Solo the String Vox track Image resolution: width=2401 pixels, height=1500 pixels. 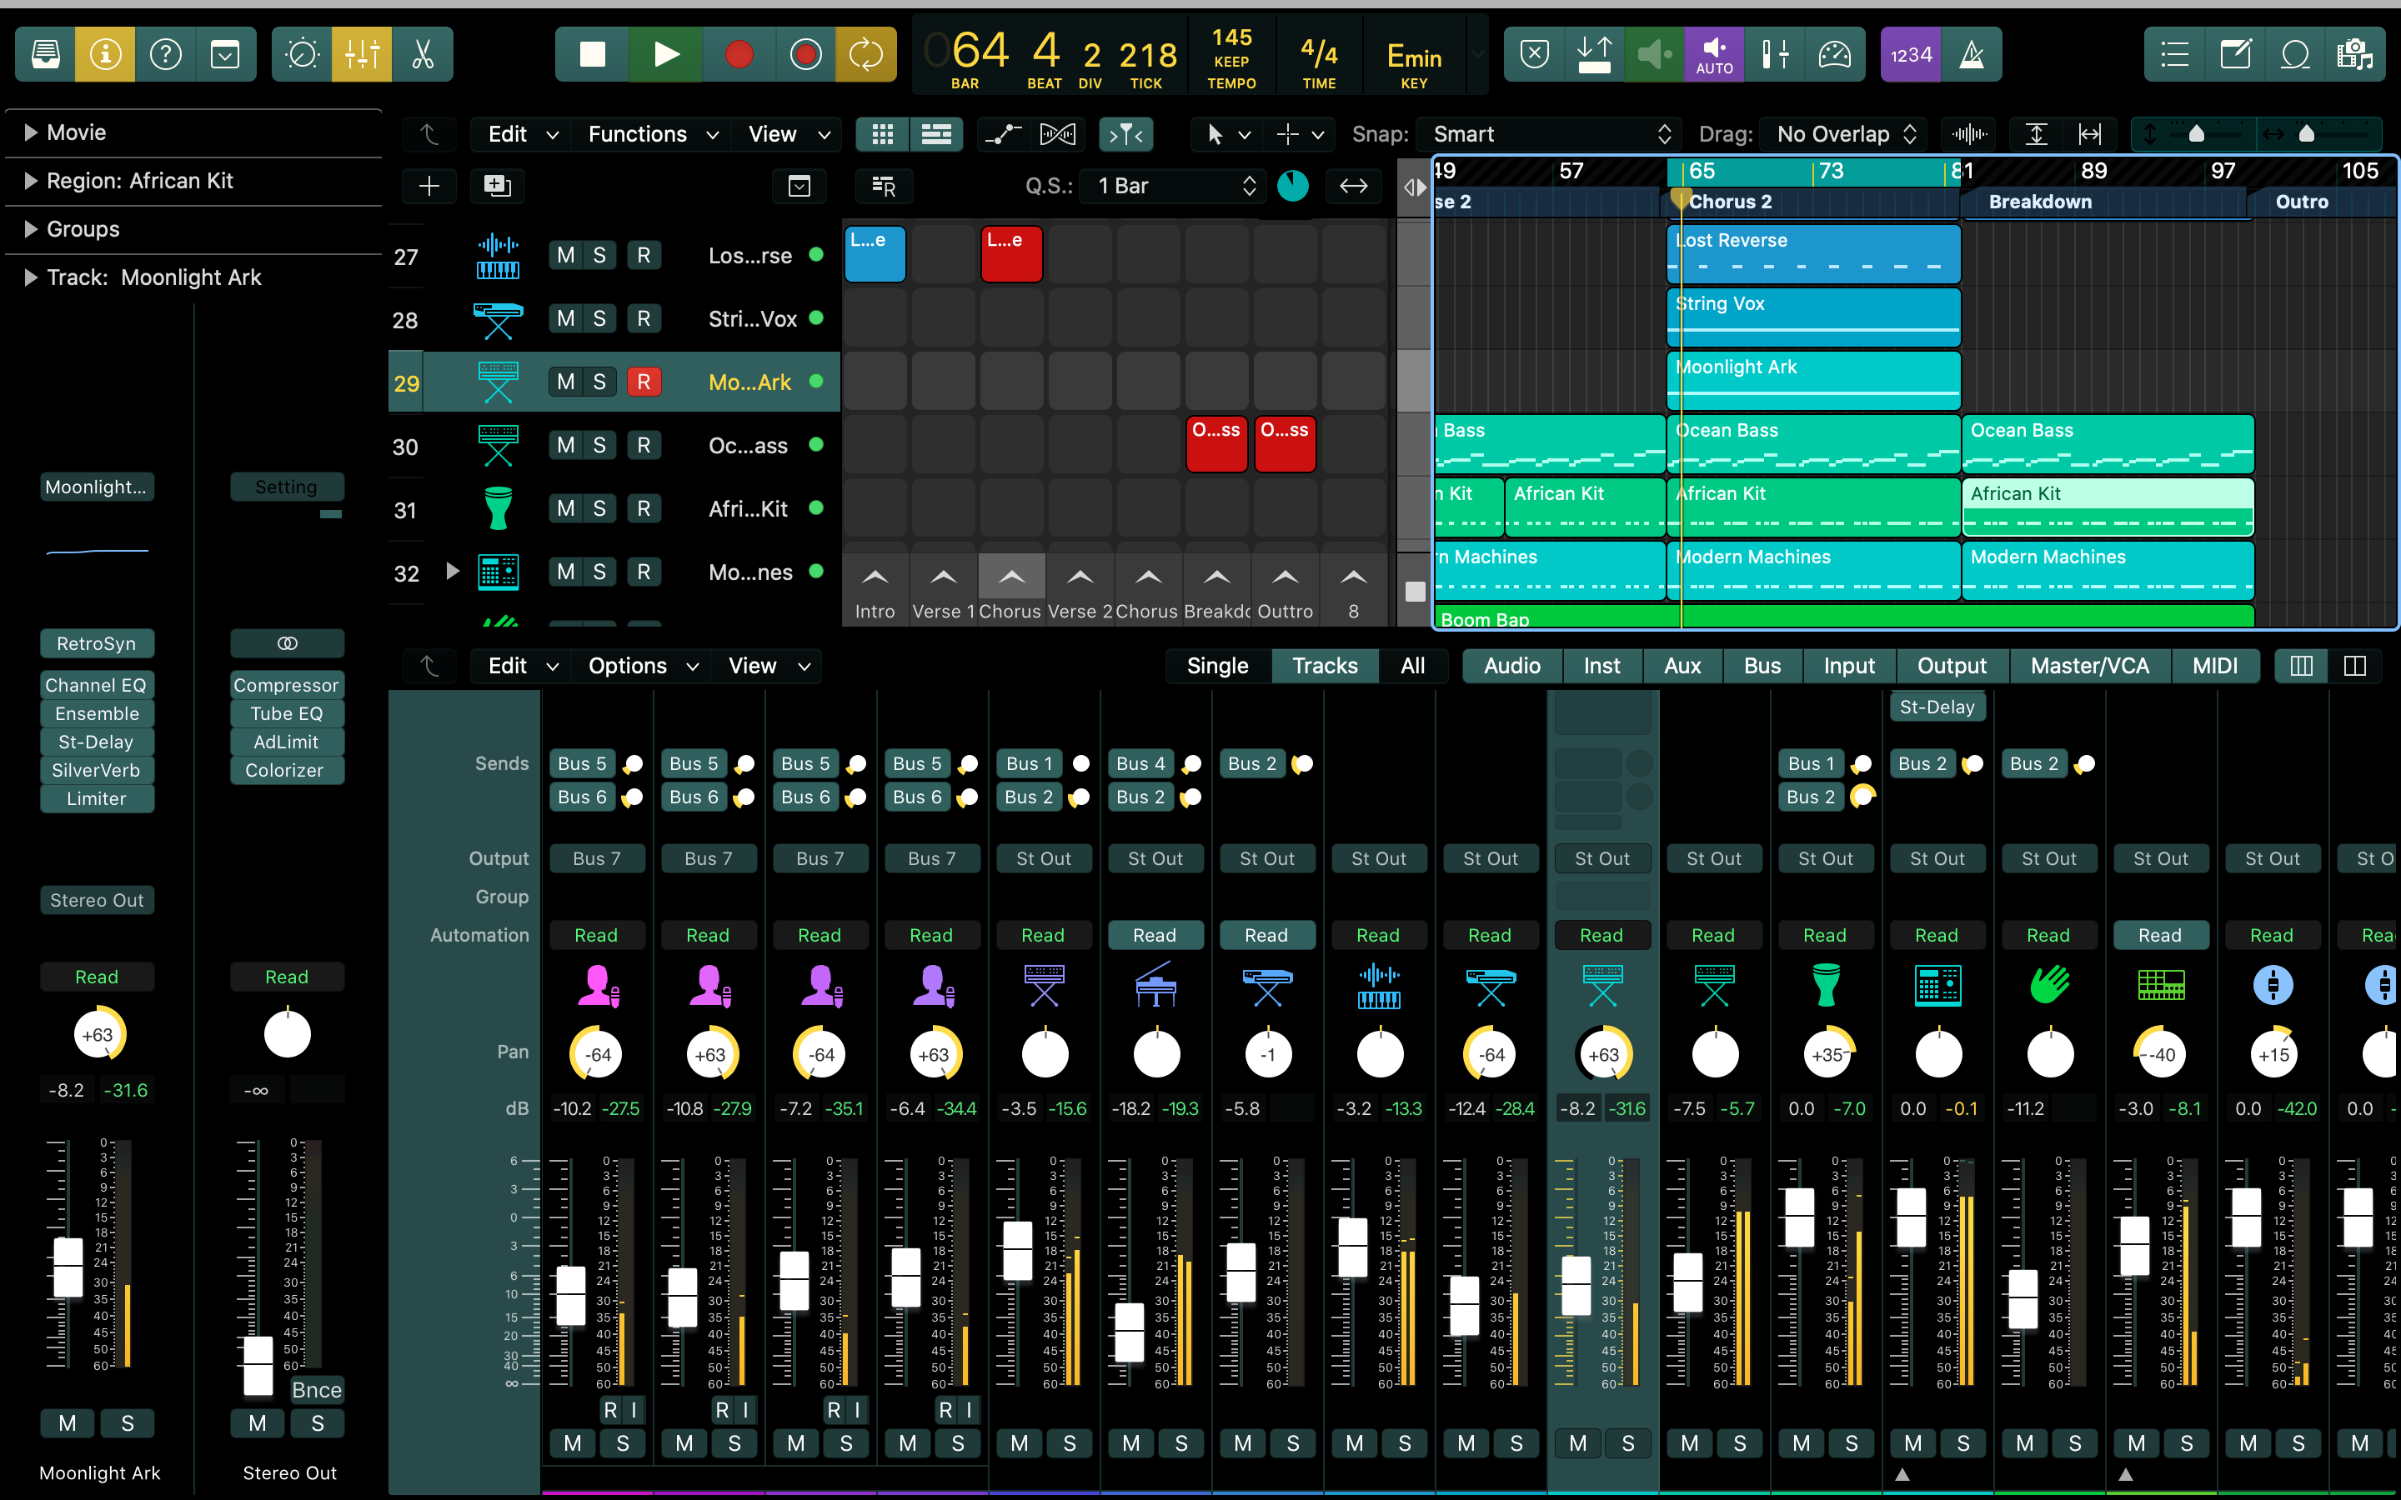click(599, 318)
